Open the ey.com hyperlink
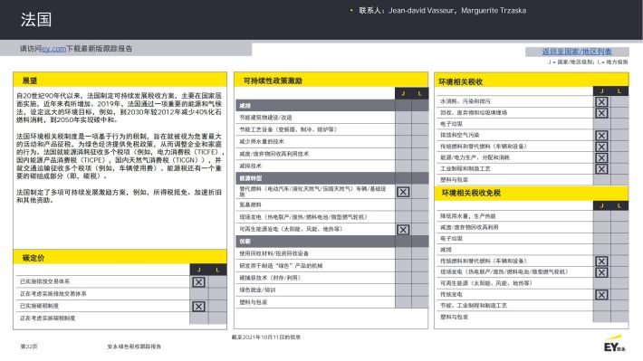643x361 pixels. pyautogui.click(x=53, y=49)
